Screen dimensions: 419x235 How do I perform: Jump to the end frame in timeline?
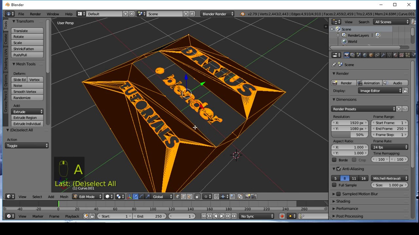click(234, 216)
